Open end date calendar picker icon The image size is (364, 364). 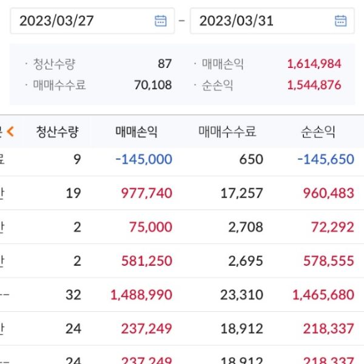[340, 21]
